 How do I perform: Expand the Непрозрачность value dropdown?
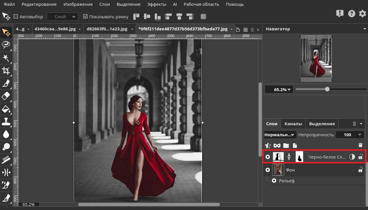tap(360, 135)
